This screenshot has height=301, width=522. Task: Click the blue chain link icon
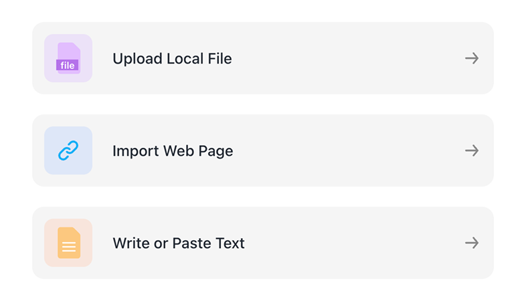click(68, 150)
